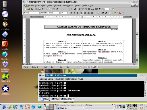
Task: Expand the Novo button dropdown in Konsole
Action: (x=49, y=101)
